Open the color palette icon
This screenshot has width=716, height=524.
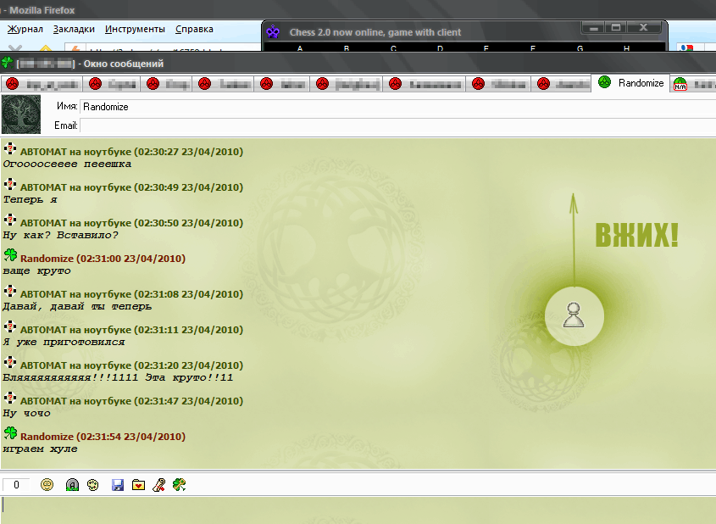pyautogui.click(x=94, y=485)
